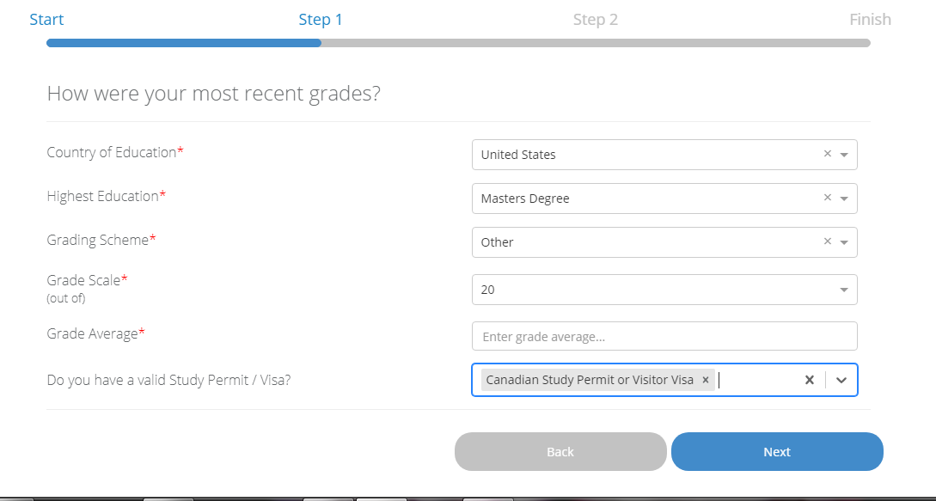The image size is (936, 501).
Task: Expand the Country of Education dropdown arrow
Action: pos(844,155)
